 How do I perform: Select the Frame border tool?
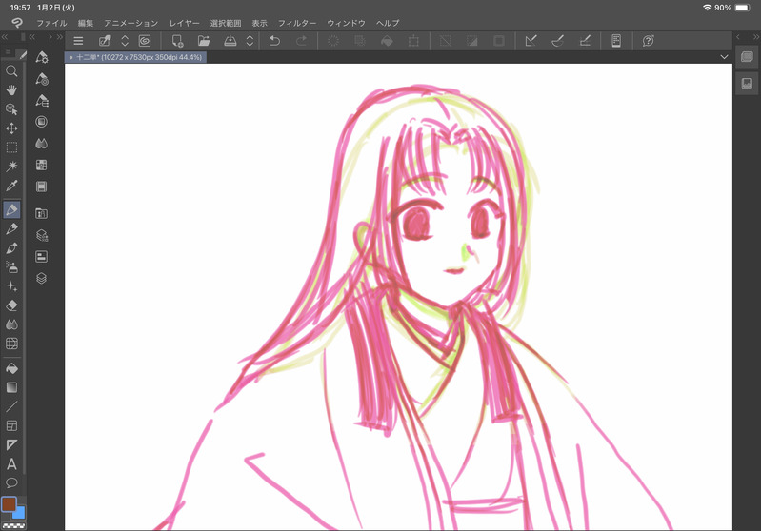(x=11, y=425)
